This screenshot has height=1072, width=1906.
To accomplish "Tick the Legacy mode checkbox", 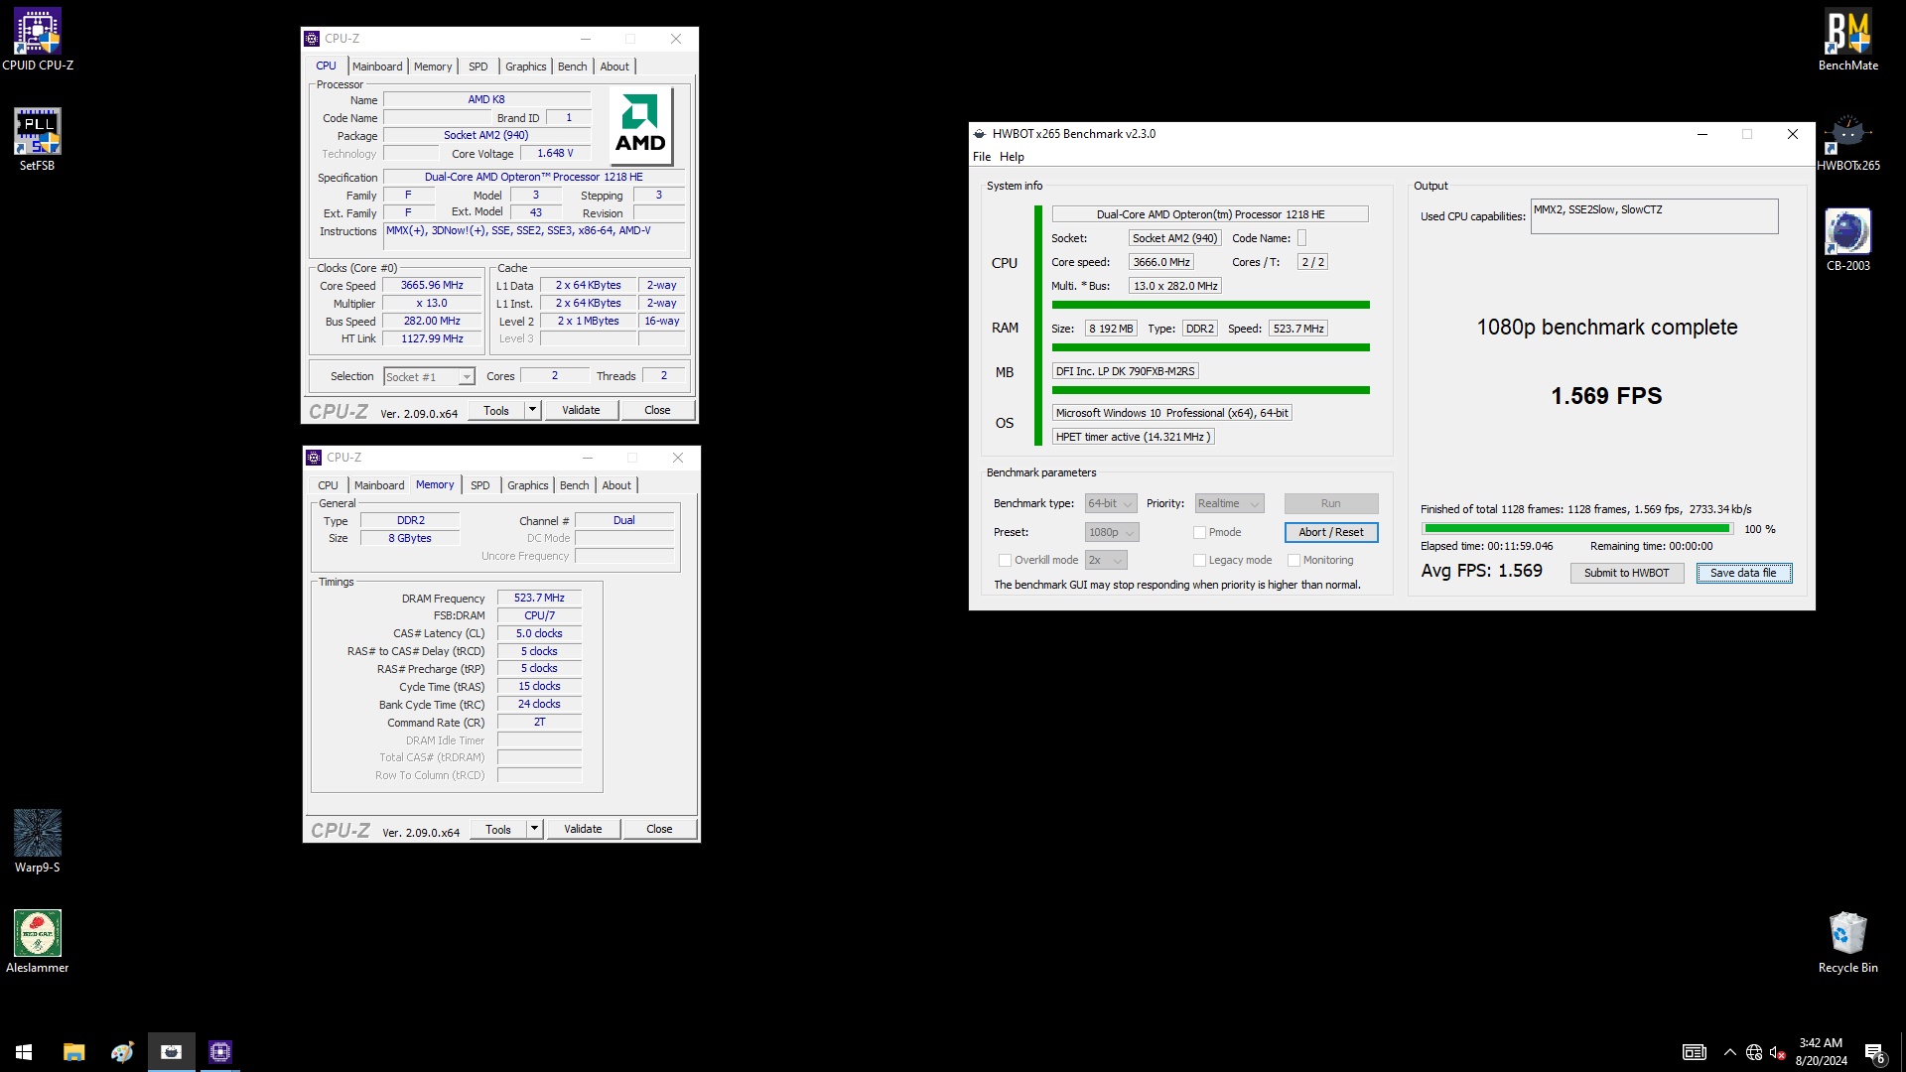I will click(x=1199, y=561).
